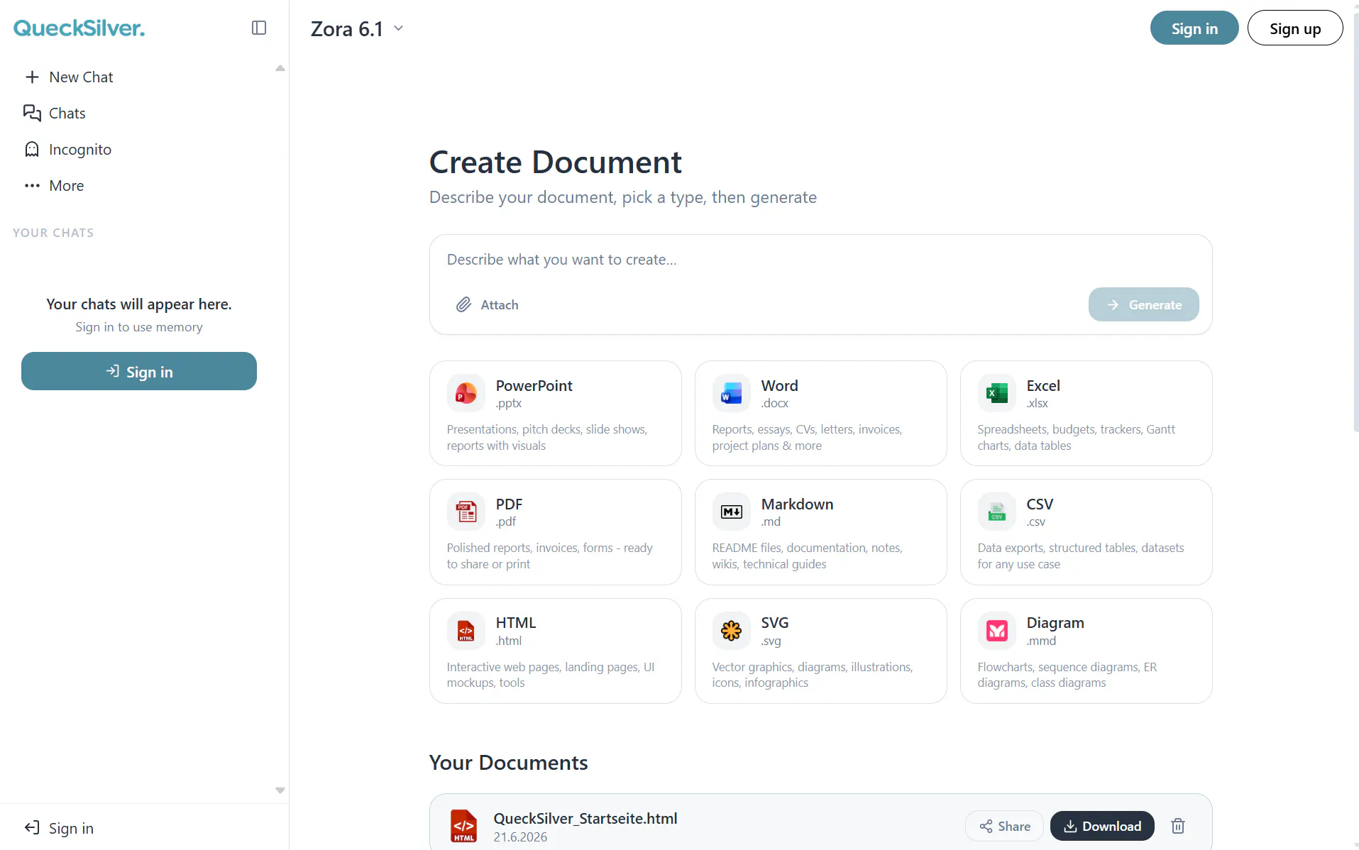
Task: Click the sidebar scroll up arrow
Action: click(280, 68)
